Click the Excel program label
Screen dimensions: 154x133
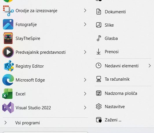(21, 94)
